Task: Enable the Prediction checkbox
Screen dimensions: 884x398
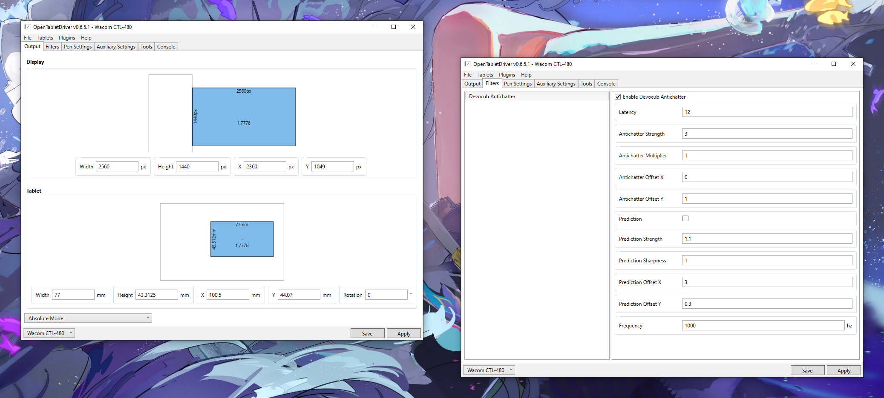Action: 685,219
